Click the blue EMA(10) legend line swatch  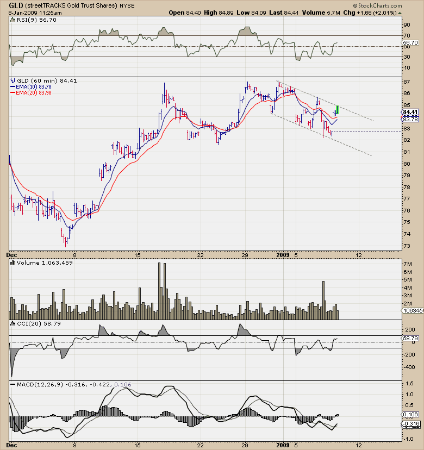(x=13, y=86)
